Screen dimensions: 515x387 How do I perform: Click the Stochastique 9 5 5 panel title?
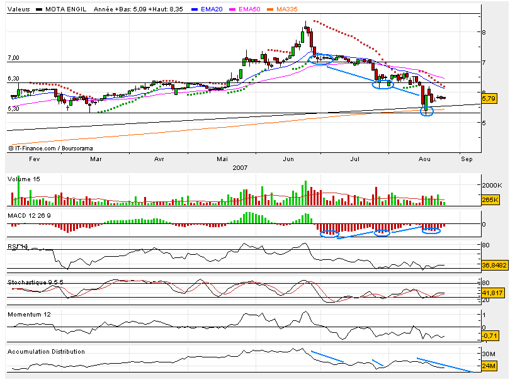click(35, 283)
